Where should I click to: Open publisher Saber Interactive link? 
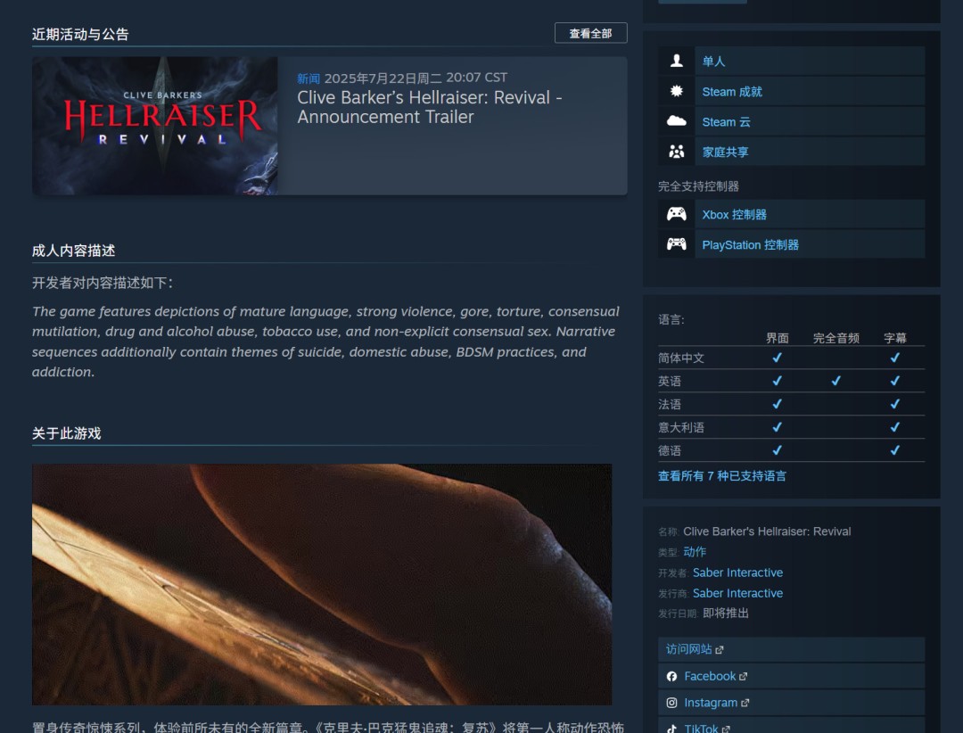737,593
